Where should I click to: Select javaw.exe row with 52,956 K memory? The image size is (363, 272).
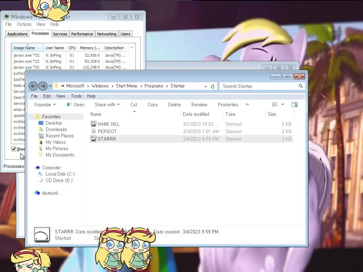(x=70, y=55)
